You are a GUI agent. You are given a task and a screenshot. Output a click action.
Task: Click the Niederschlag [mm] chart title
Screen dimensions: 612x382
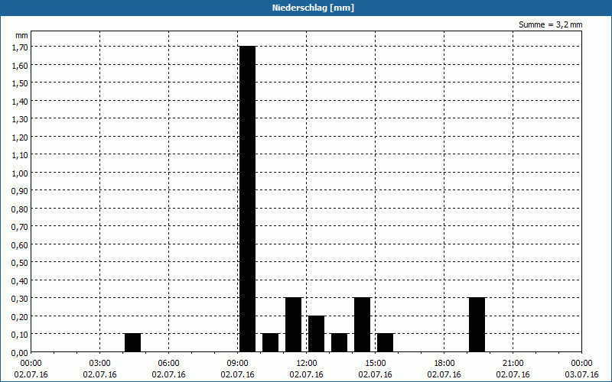(x=313, y=8)
